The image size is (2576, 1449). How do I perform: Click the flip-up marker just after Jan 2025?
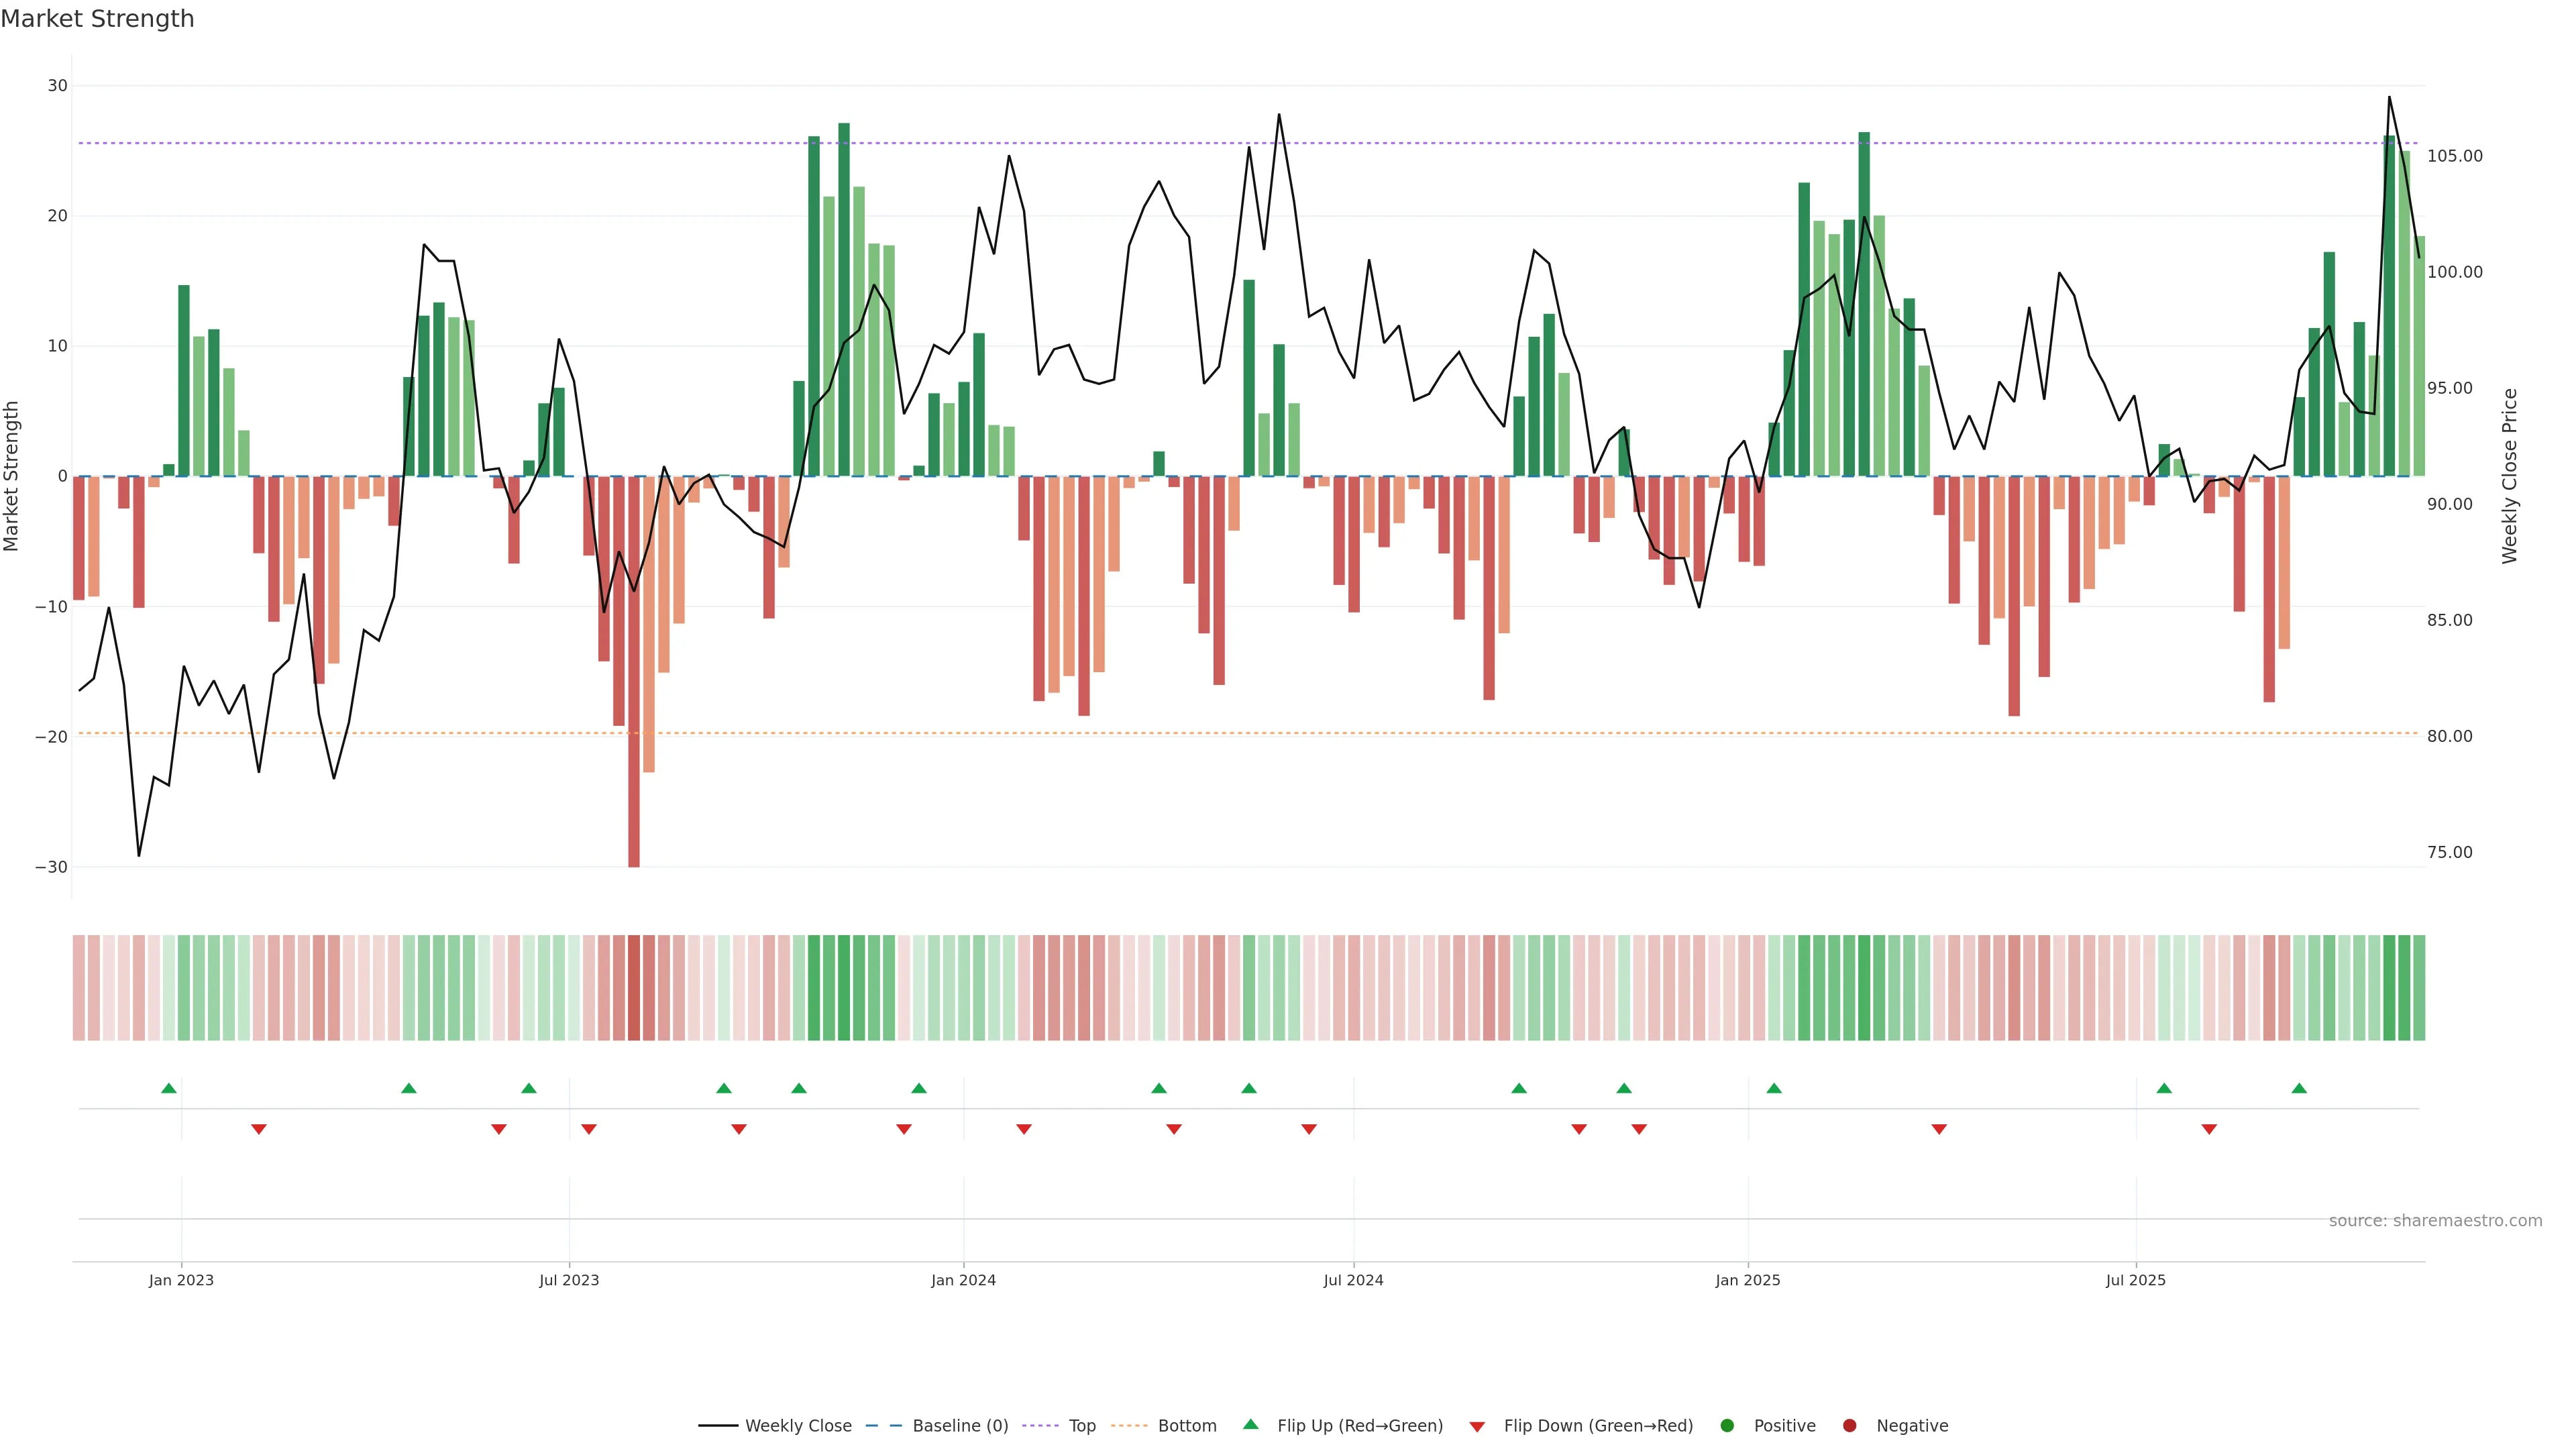[1774, 1088]
